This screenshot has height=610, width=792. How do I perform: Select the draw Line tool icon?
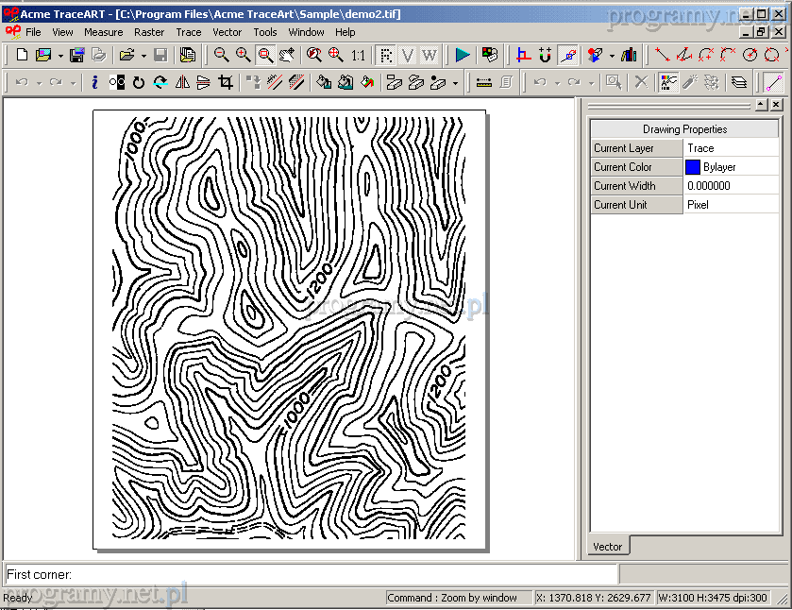pos(663,55)
